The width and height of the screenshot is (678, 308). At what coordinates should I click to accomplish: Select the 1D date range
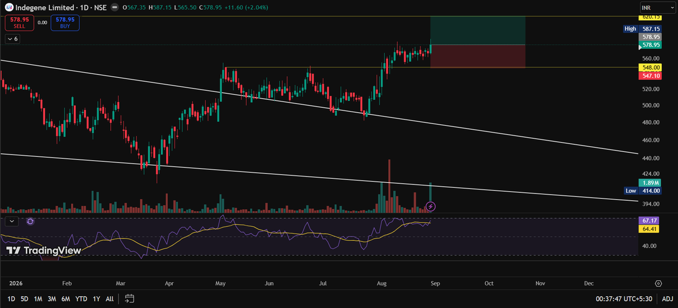[x=11, y=298]
